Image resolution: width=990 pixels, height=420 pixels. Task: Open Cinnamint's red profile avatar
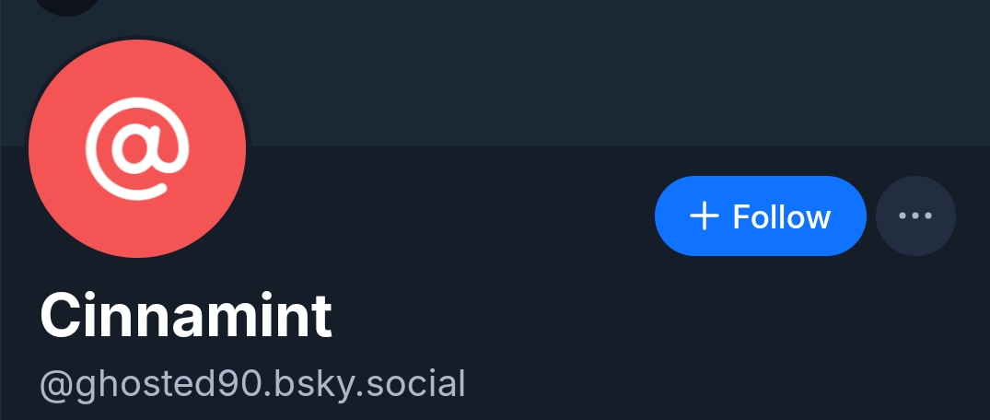coord(137,149)
